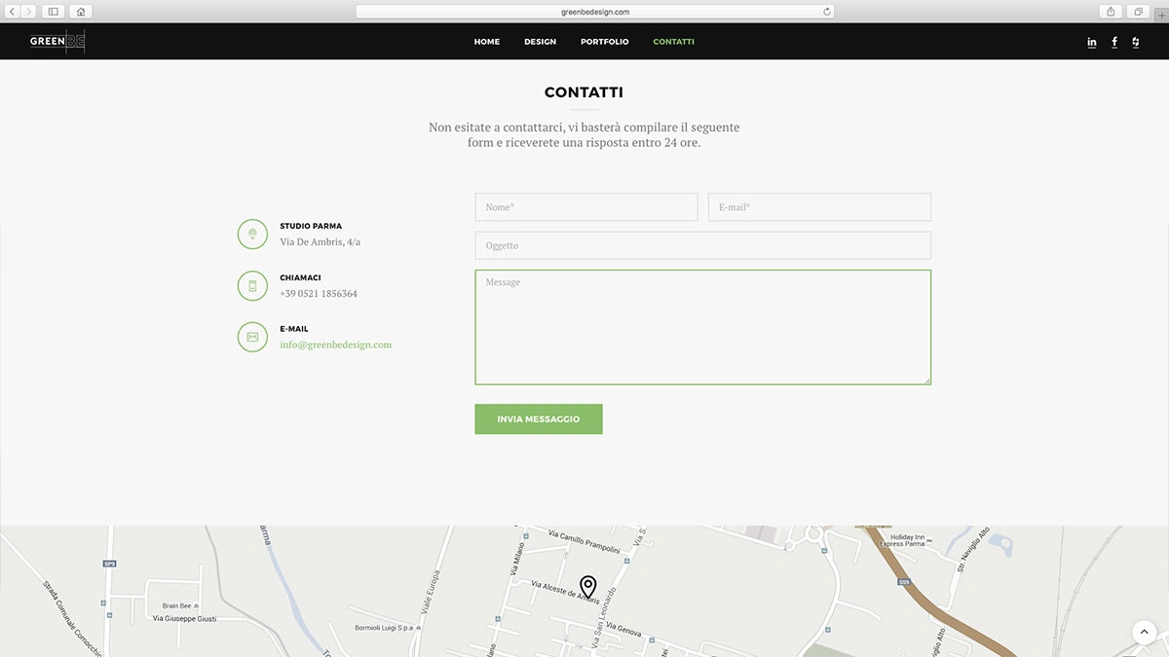This screenshot has height=657, width=1169.
Task: Open the LinkedIn icon in header
Action: (1092, 42)
